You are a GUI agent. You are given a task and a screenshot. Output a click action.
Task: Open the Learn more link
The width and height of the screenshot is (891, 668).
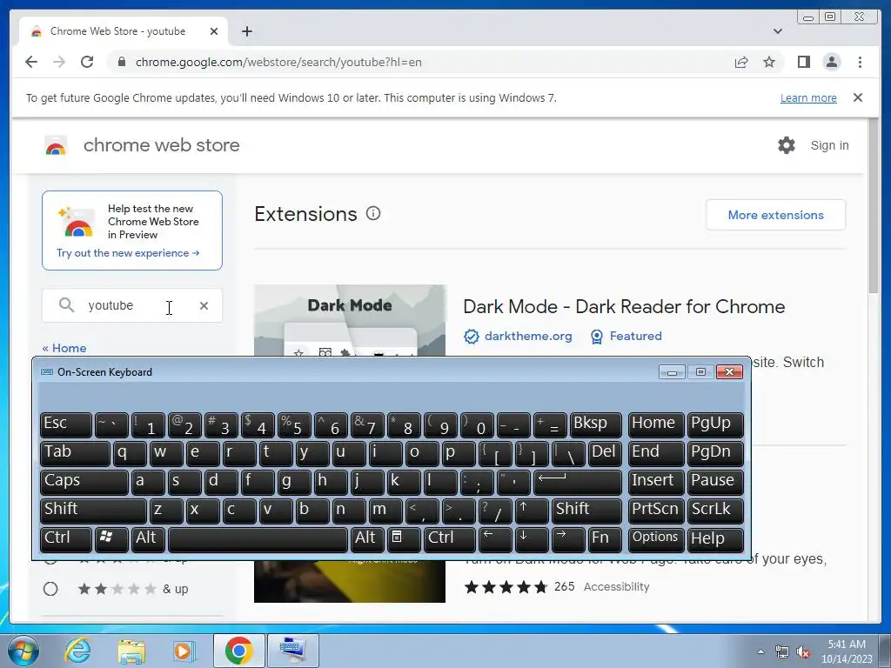(808, 97)
